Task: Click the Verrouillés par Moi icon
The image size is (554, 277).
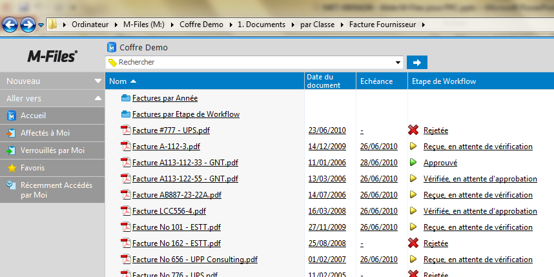Action: [x=12, y=150]
